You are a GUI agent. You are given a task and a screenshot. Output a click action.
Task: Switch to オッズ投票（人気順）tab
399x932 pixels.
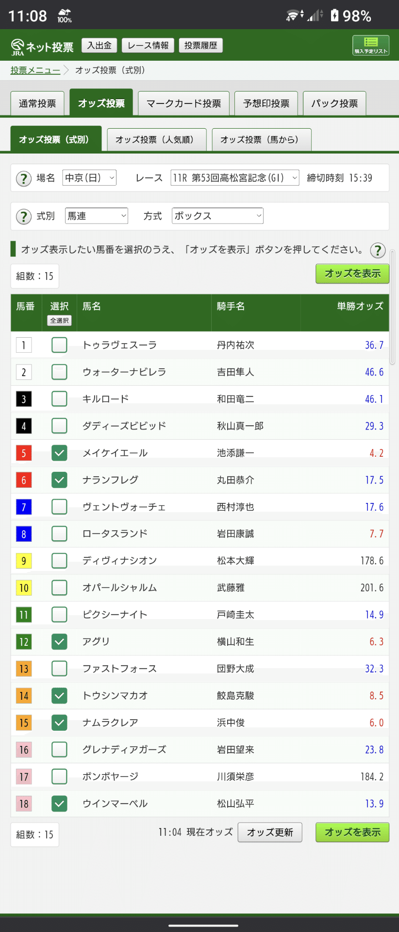coord(156,139)
